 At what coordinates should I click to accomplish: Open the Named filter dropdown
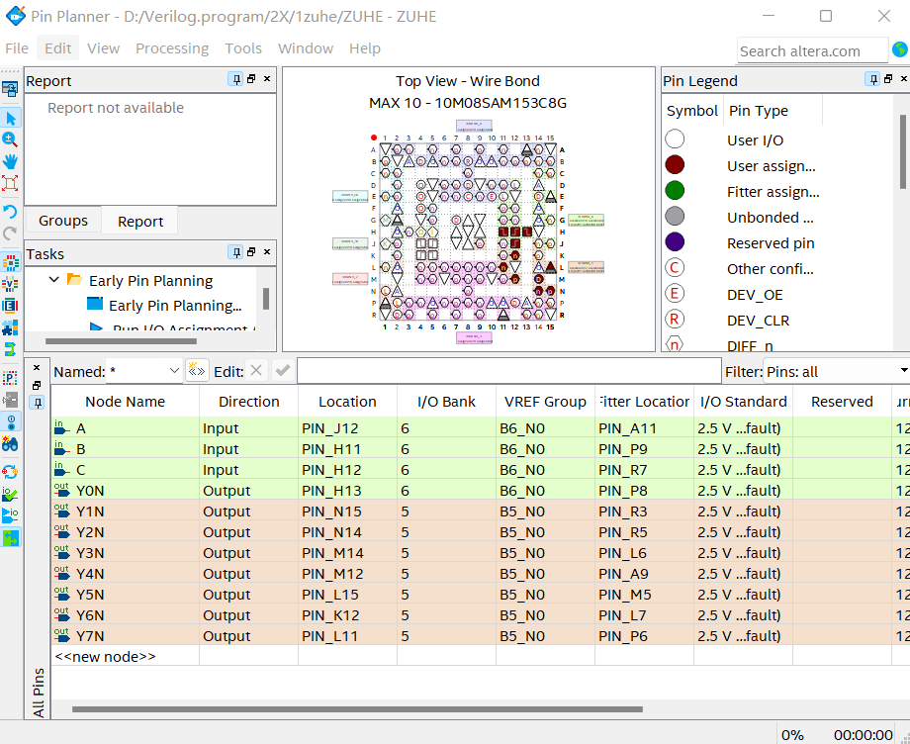[174, 370]
